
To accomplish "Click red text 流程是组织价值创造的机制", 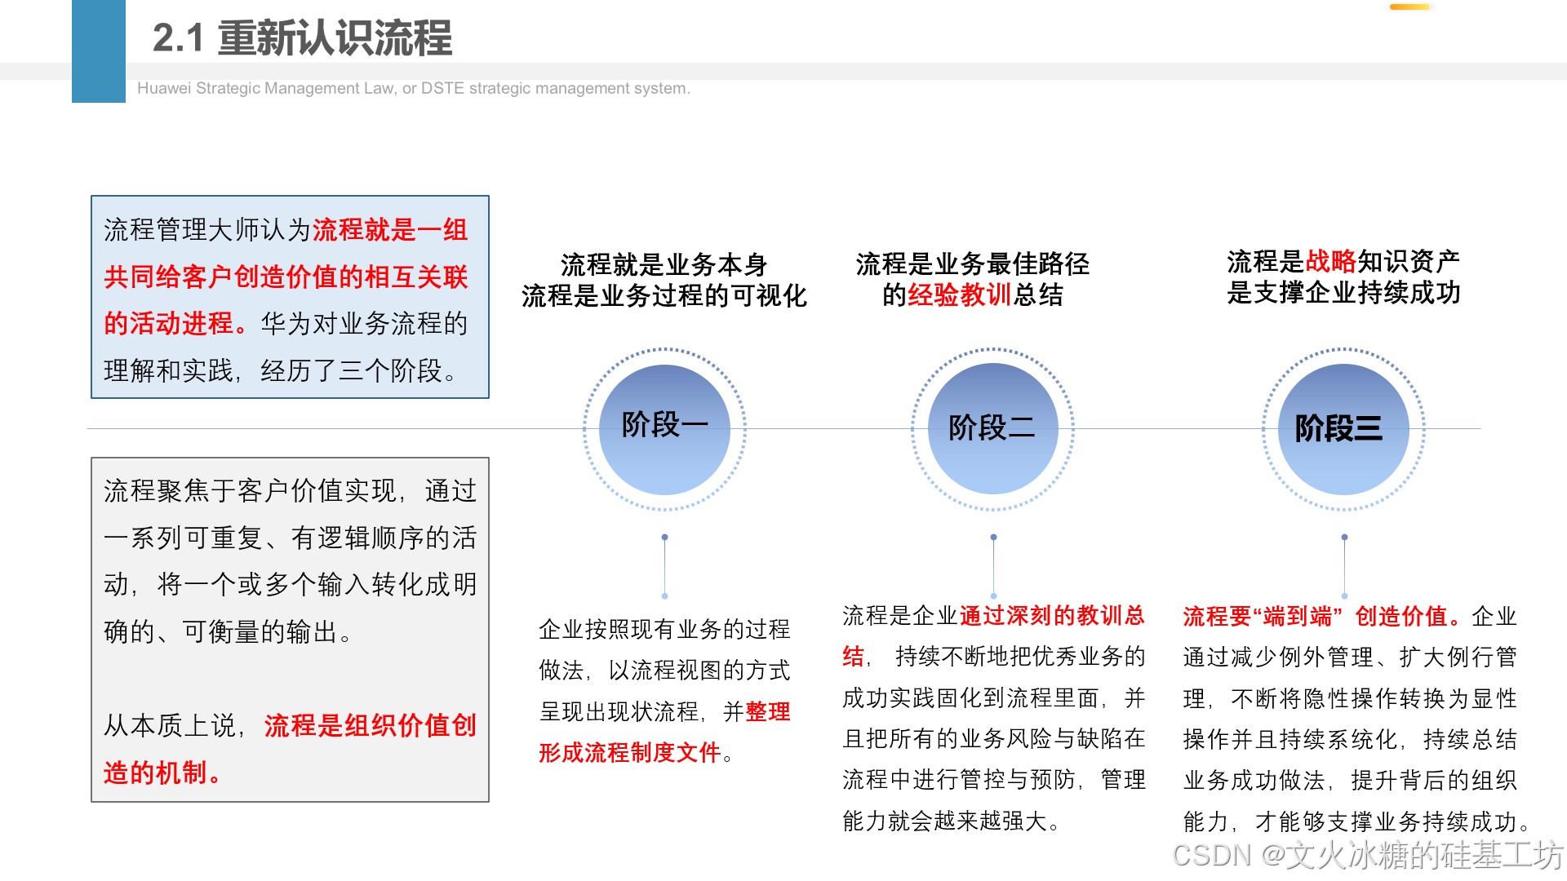I will pos(369,725).
